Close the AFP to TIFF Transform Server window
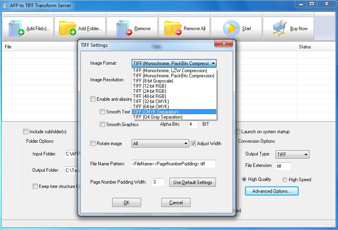 point(326,4)
